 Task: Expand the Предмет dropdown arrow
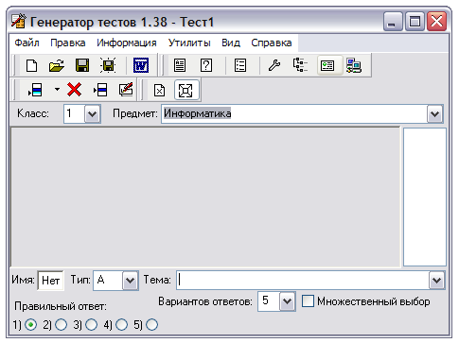[434, 113]
